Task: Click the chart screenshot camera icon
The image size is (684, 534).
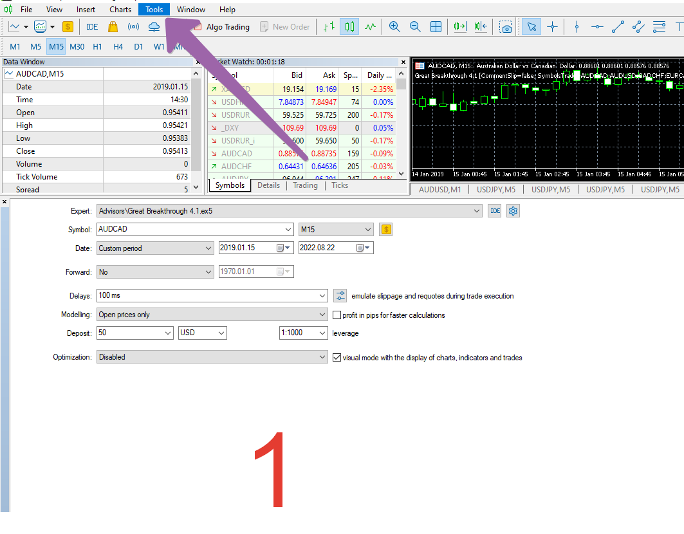Action: click(x=506, y=27)
